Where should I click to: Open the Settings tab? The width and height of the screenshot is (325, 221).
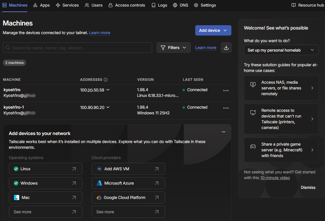[x=205, y=5]
